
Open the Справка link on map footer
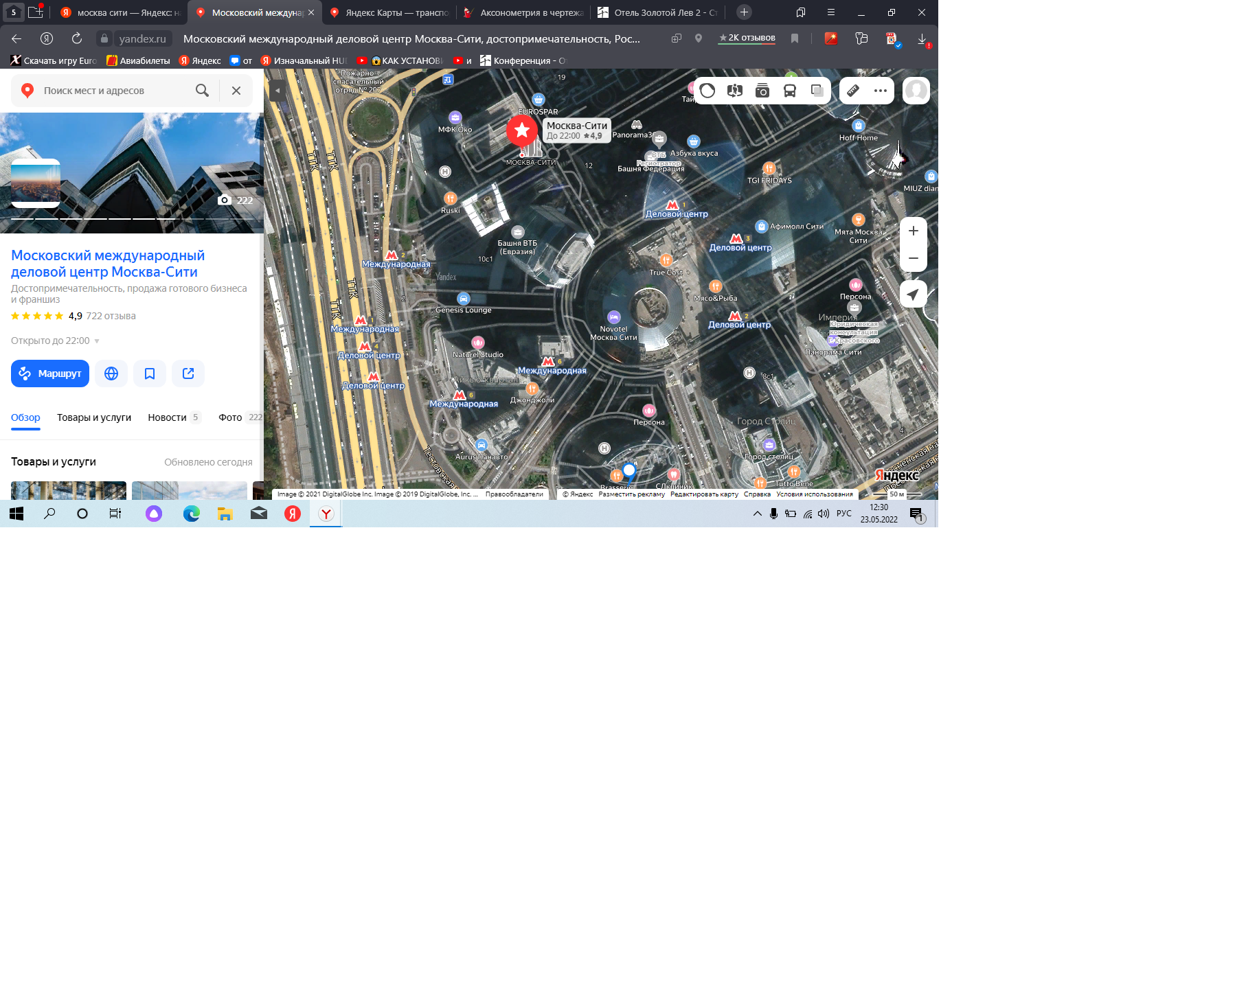tap(757, 494)
